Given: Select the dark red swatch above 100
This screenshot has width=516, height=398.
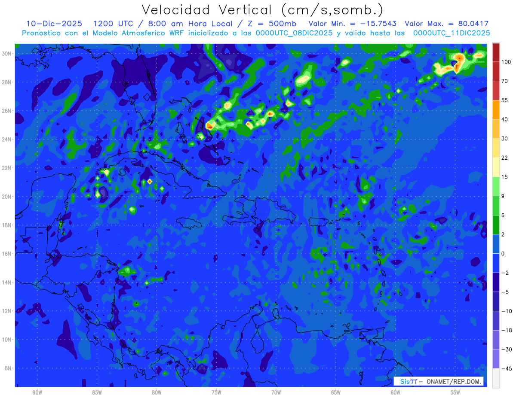Looking at the screenshot, I should (x=496, y=52).
